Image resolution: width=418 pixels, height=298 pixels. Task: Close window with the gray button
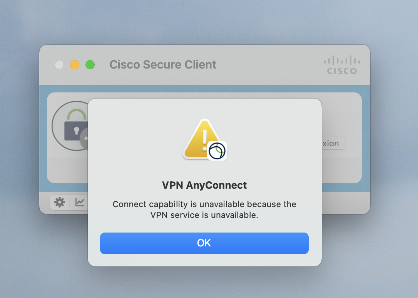pos(59,65)
